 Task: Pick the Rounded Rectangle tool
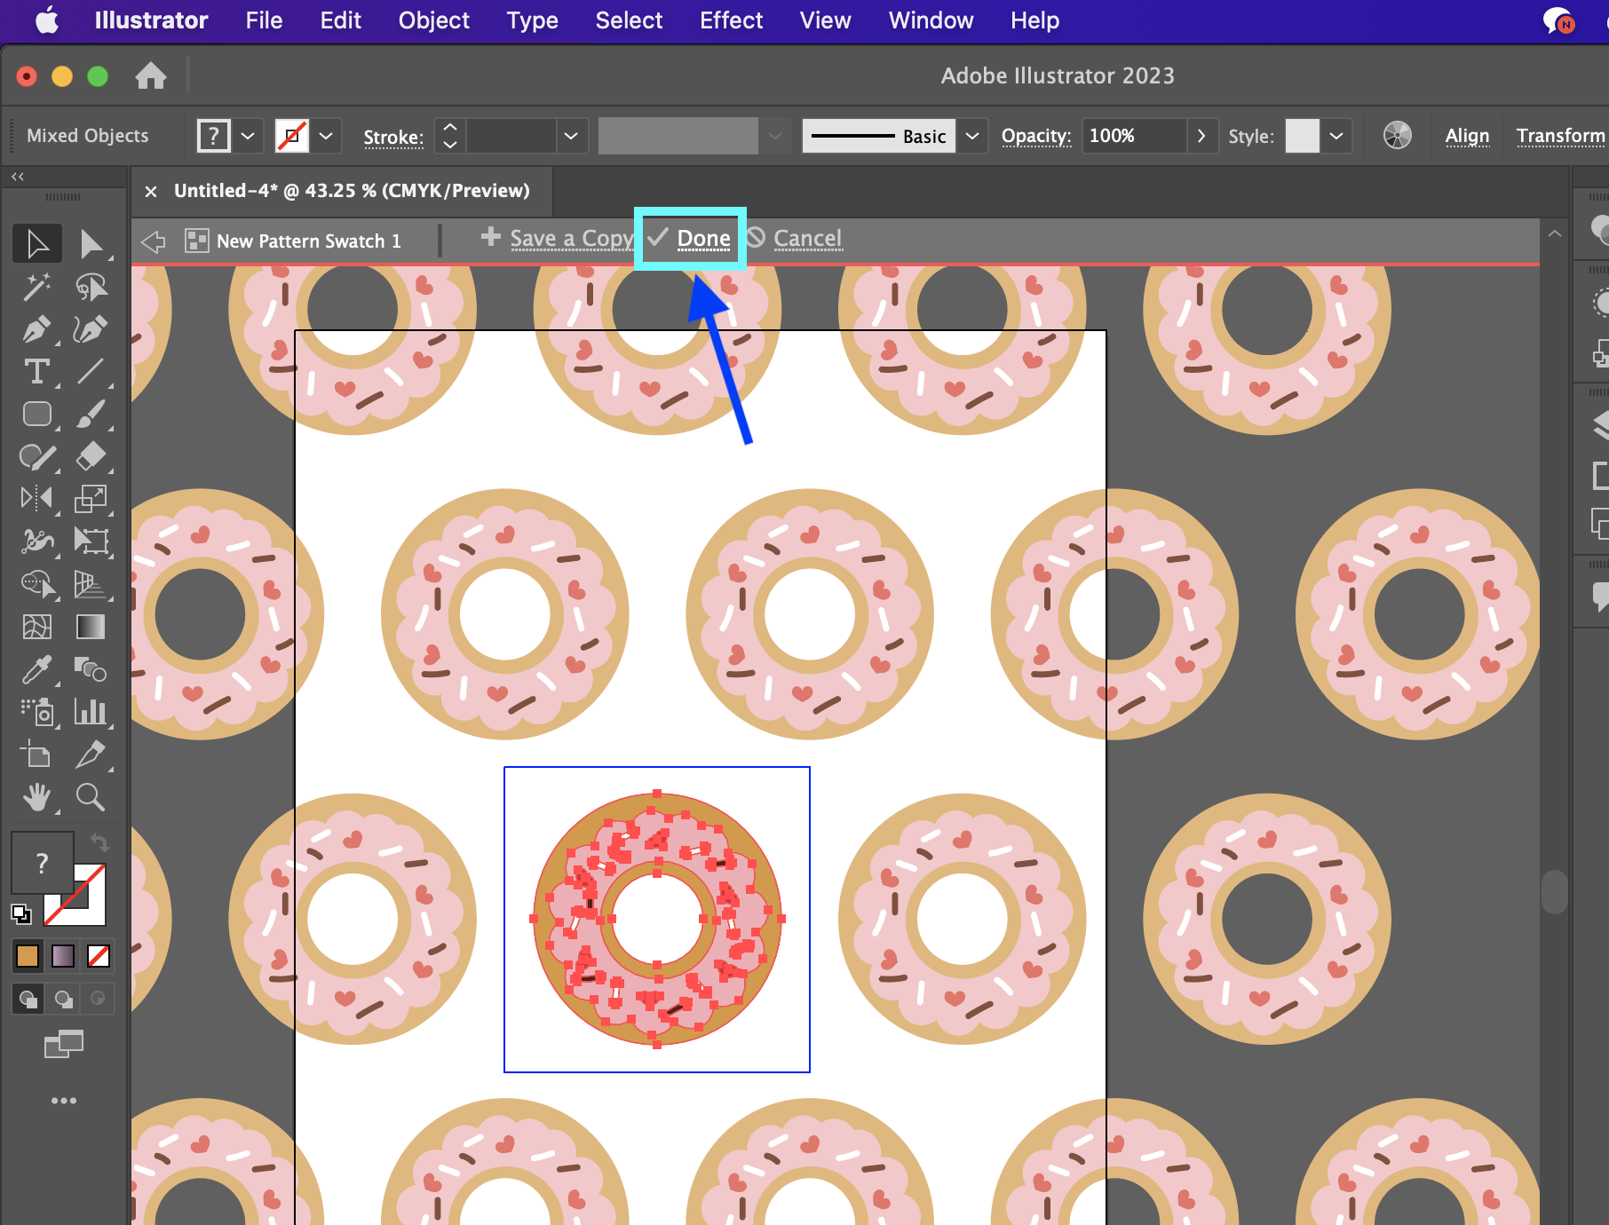37,415
